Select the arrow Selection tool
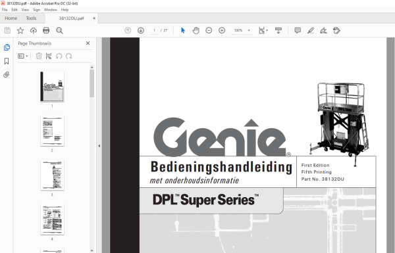The width and height of the screenshot is (395, 253). (x=183, y=30)
